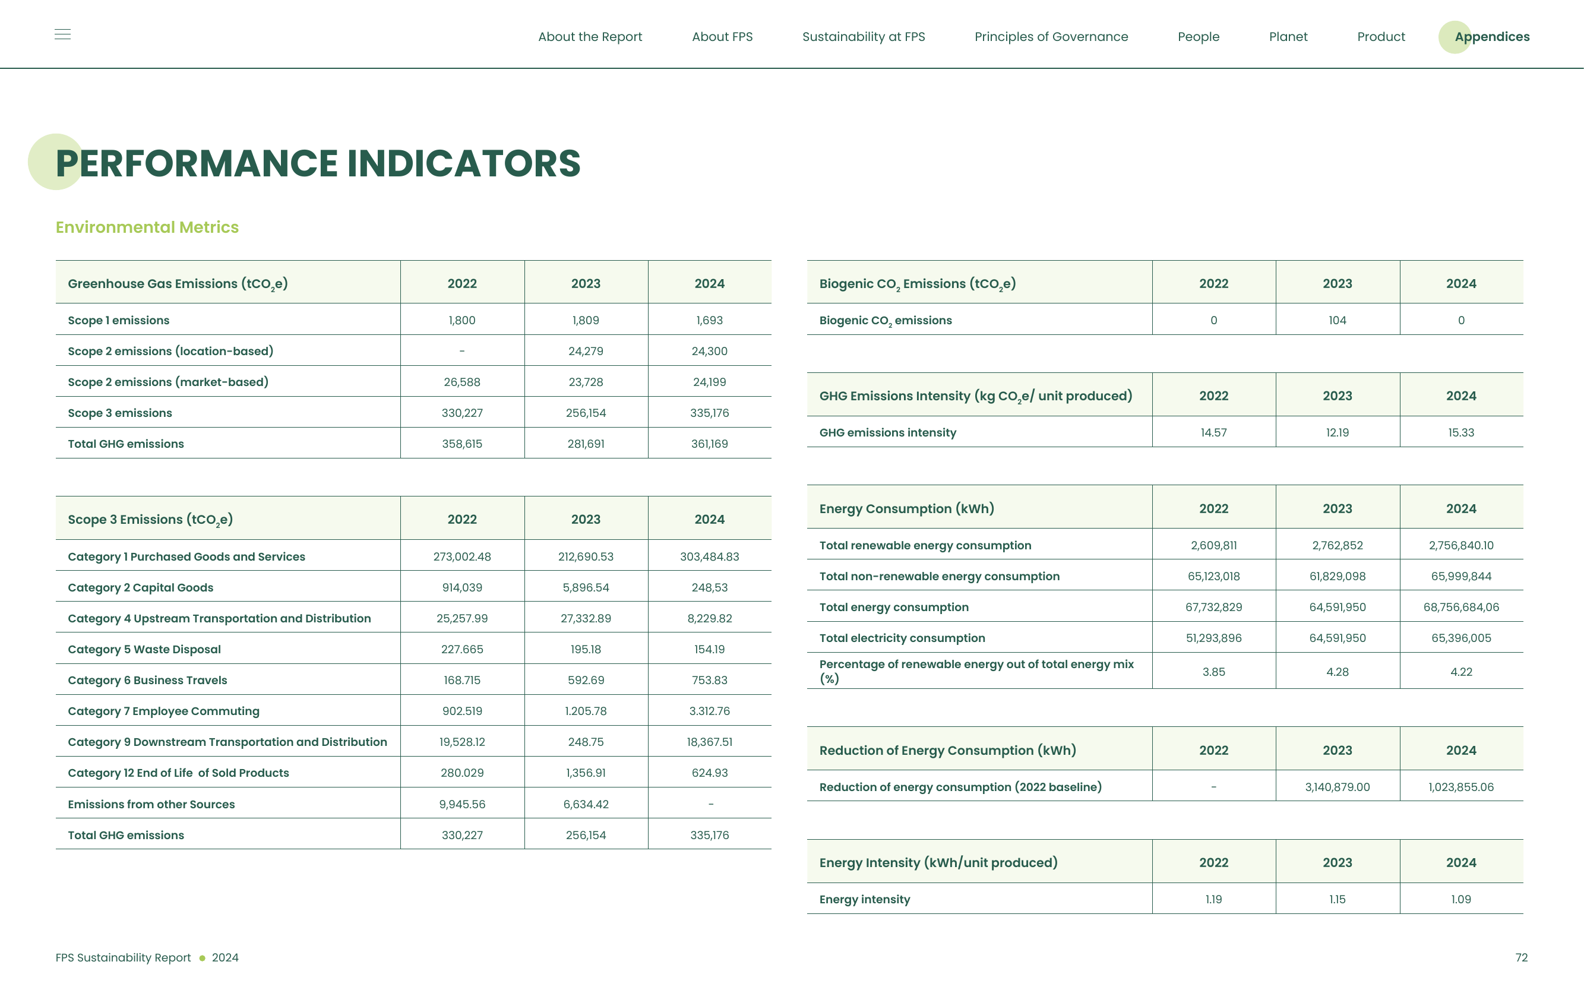1584x990 pixels.
Task: Click Biogenic CO2 emissions value 104
Action: coord(1337,320)
